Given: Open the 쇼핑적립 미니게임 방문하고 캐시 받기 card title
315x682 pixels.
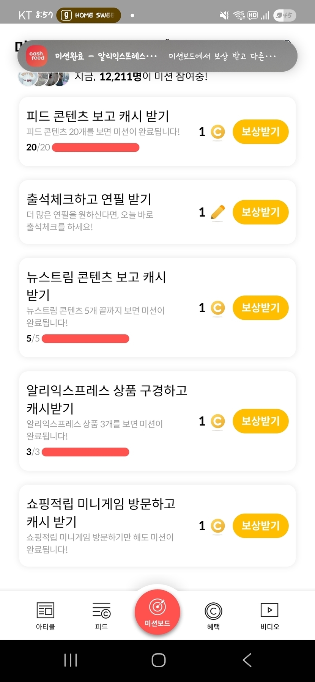Looking at the screenshot, I should [x=101, y=512].
